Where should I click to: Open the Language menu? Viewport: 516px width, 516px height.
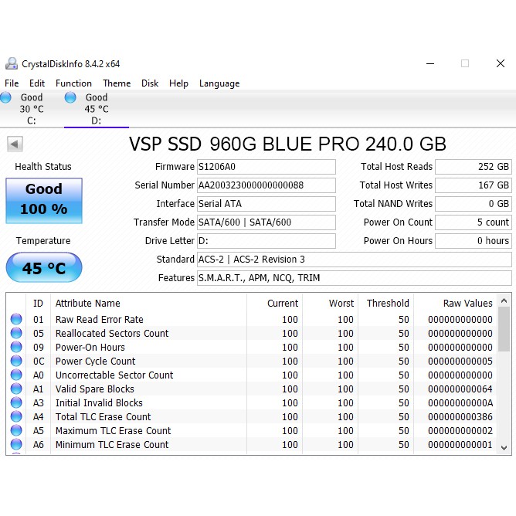click(219, 83)
